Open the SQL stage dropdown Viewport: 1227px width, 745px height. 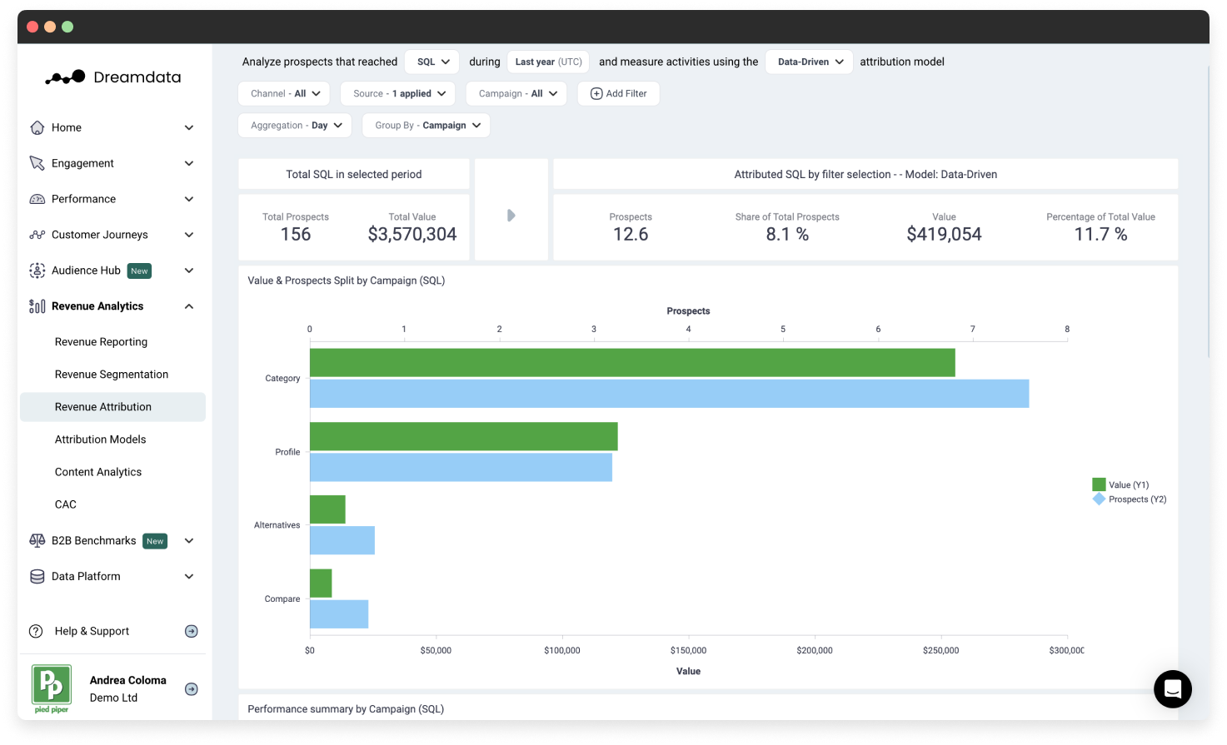click(432, 62)
